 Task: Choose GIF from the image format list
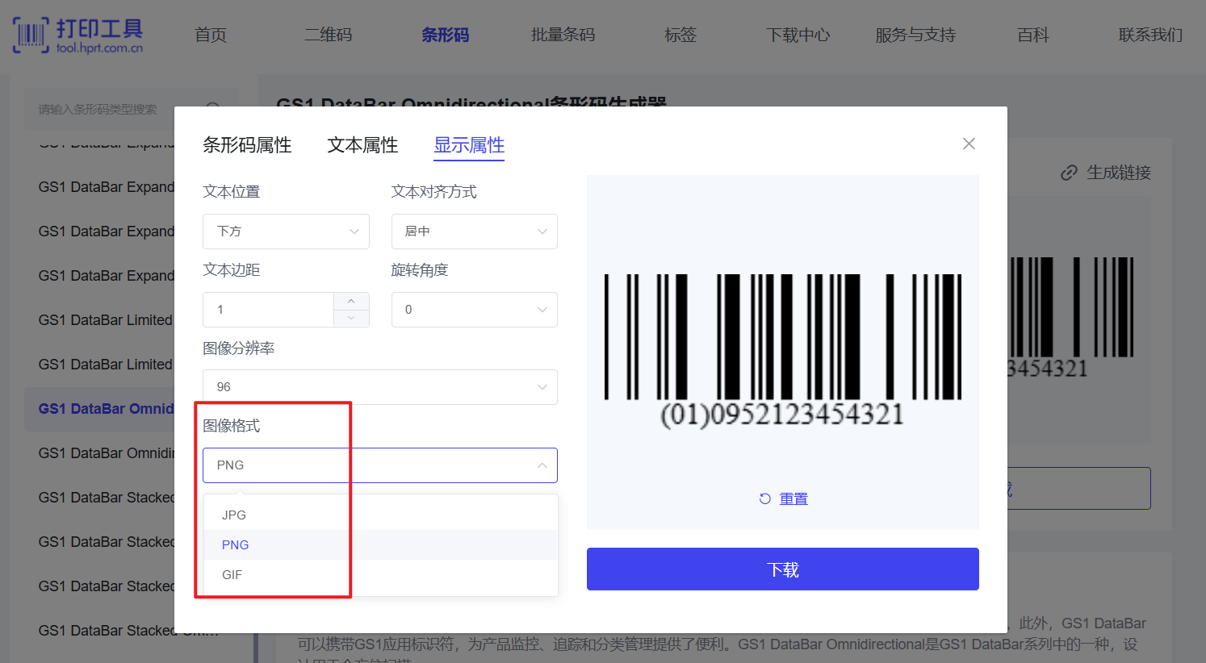point(380,574)
